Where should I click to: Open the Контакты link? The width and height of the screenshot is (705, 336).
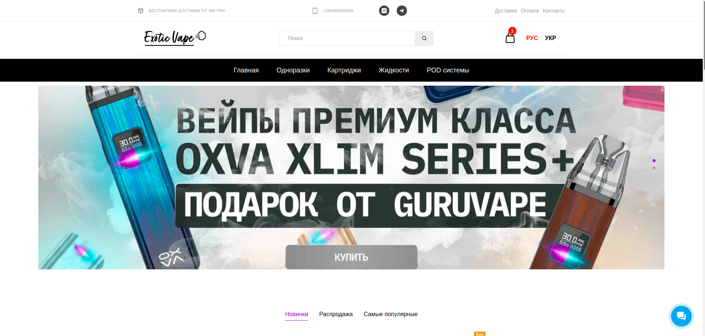pyautogui.click(x=554, y=11)
